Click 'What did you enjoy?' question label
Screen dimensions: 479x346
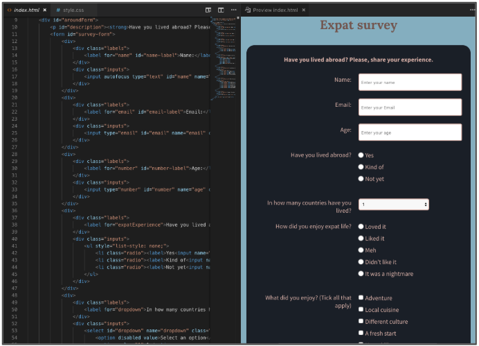[308, 302]
